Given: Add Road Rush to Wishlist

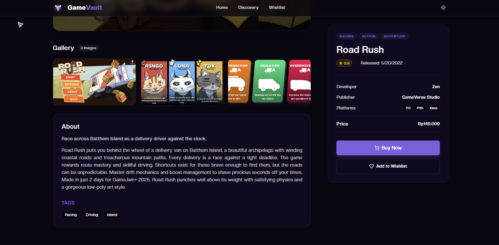Looking at the screenshot, I should (388, 166).
